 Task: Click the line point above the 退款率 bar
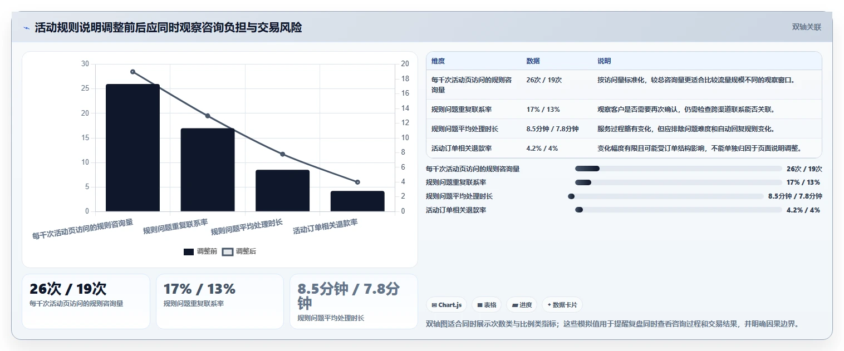pos(357,182)
